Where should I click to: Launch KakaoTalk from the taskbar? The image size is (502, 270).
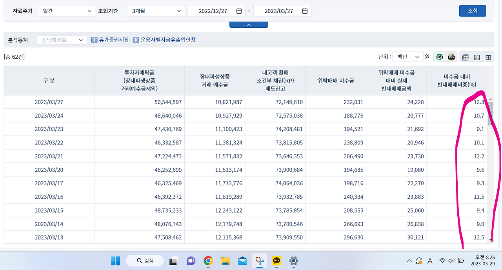pyautogui.click(x=276, y=260)
